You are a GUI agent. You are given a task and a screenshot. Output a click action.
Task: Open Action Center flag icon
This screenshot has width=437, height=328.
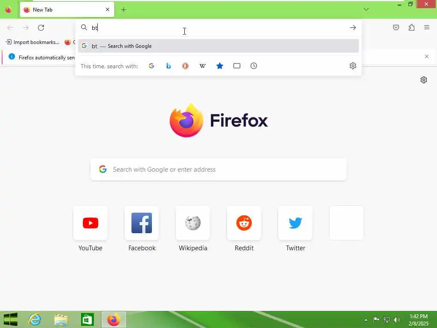point(376,319)
